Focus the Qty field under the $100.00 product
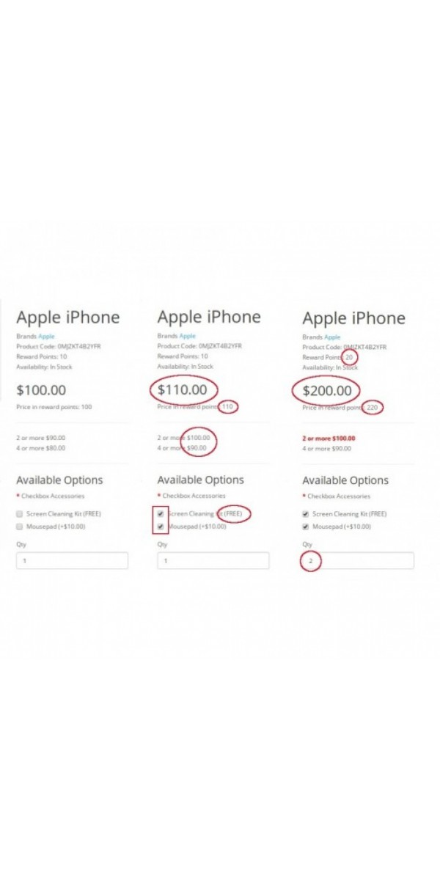Image resolution: width=440 pixels, height=880 pixels. click(x=72, y=561)
